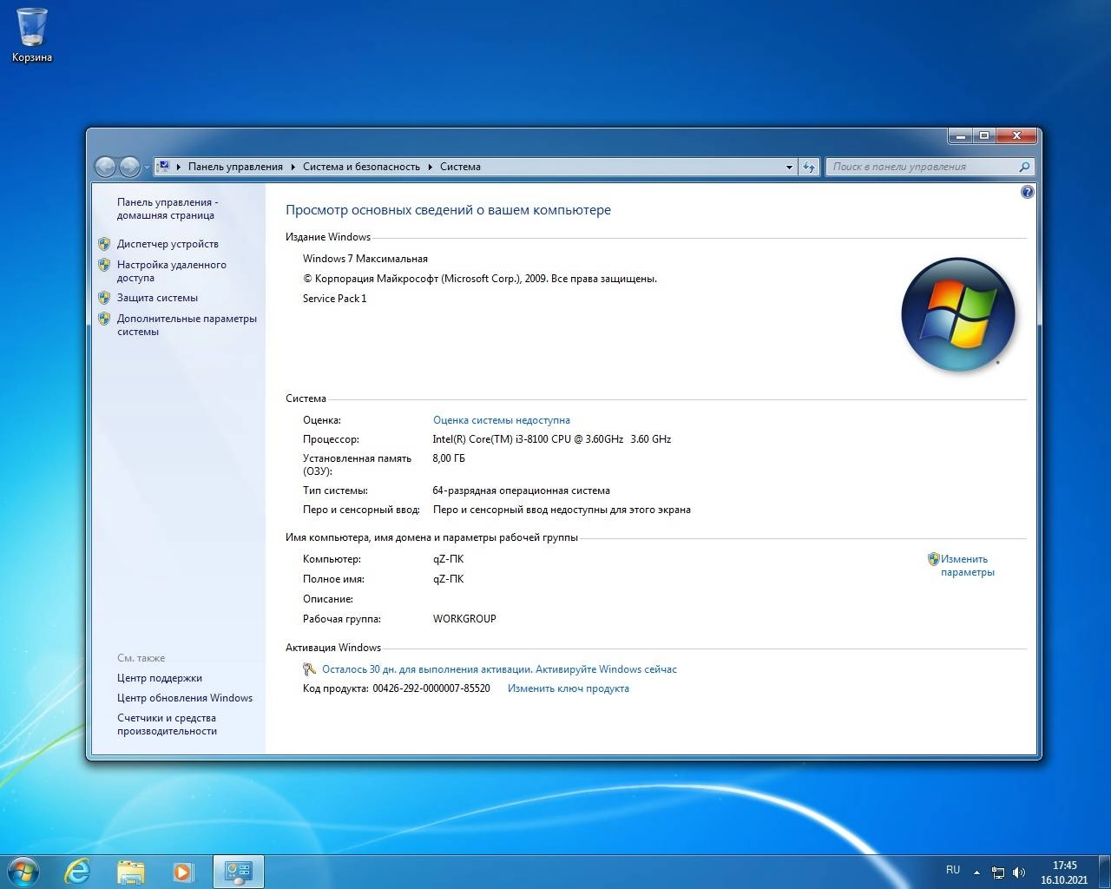Go to Система и безопасность breadcrumb
The width and height of the screenshot is (1111, 889).
[x=361, y=167]
